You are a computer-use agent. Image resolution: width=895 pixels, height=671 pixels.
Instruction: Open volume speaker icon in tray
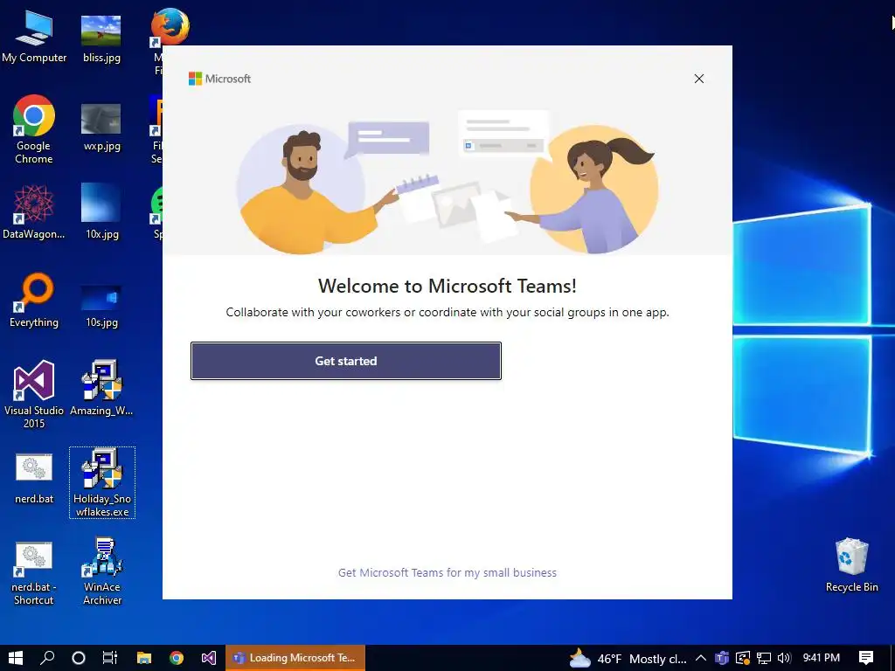click(784, 659)
